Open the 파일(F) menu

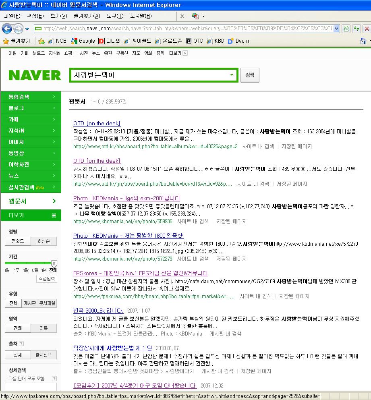12,16
